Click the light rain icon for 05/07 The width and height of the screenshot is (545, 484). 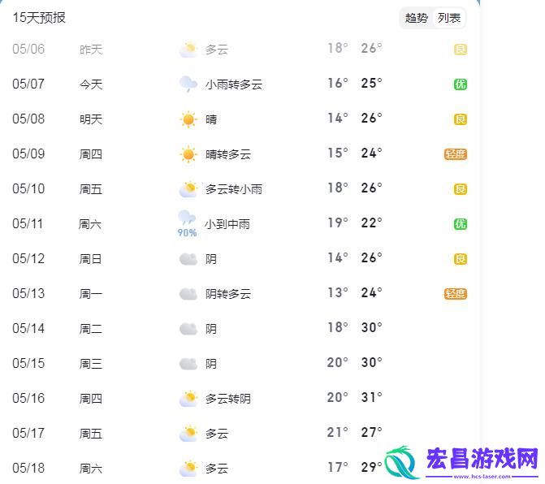188,84
